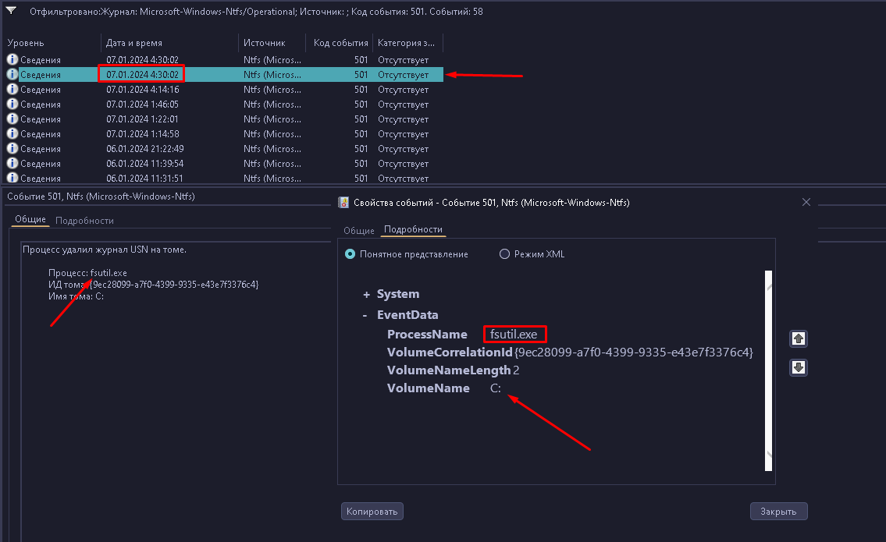Select event dated 07.01.2024 1:22:01
This screenshot has height=542, width=886.
coord(224,119)
